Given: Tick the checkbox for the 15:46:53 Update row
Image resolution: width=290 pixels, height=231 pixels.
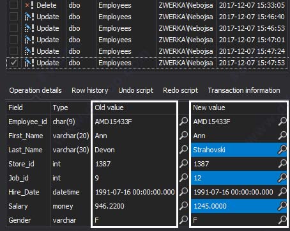Looking at the screenshot, I should coord(14,28).
